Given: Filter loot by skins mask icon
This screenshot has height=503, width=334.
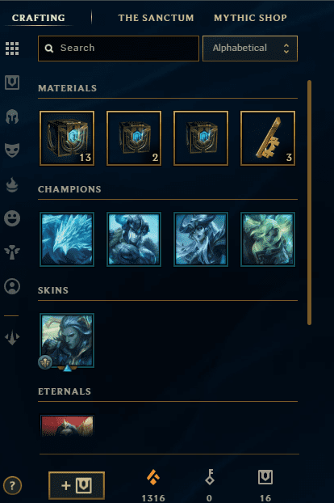Looking at the screenshot, I should tap(12, 150).
